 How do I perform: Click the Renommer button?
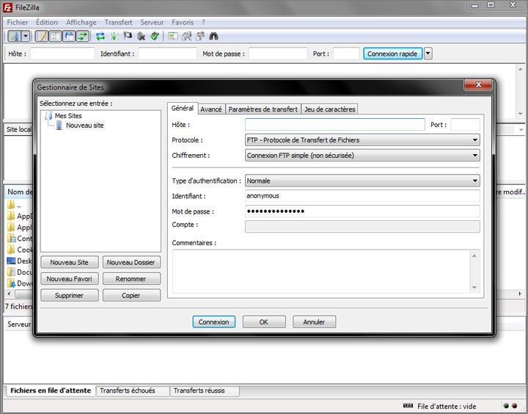click(x=131, y=279)
